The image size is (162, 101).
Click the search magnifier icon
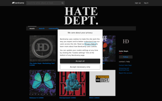pos(62,3)
